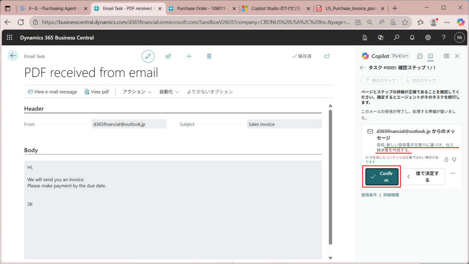Open browser favorites list icon
The image size is (469, 264).
click(420, 22)
